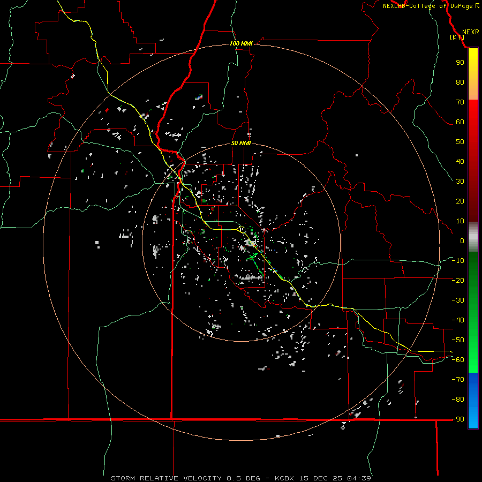Screen dimensions: 482x482
Task: Click the positive 90 value on the scale
Action: pyautogui.click(x=460, y=63)
